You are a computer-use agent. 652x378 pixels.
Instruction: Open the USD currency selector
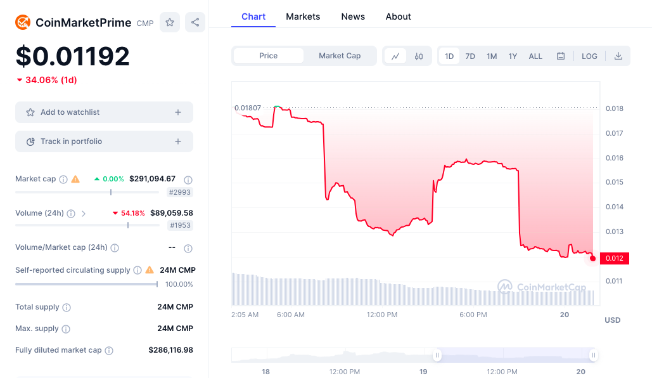click(x=612, y=320)
